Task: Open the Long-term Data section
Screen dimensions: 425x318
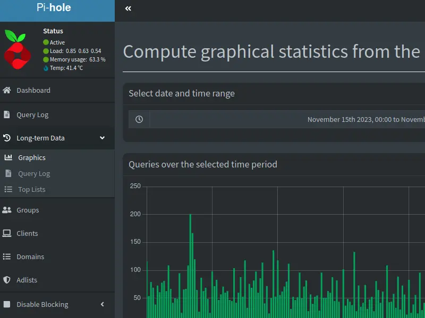Action: click(x=40, y=138)
